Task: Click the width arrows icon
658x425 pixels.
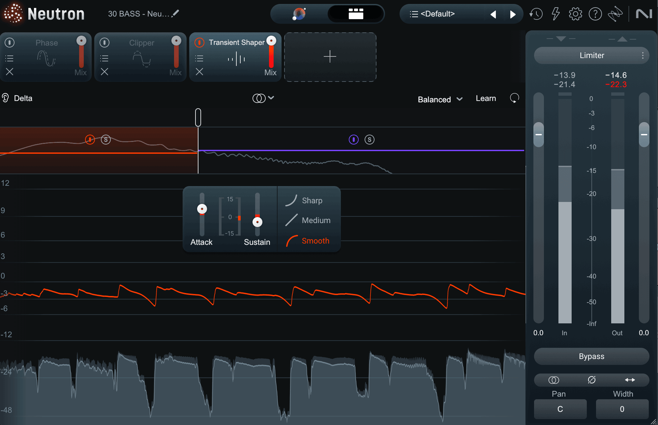Action: 630,380
